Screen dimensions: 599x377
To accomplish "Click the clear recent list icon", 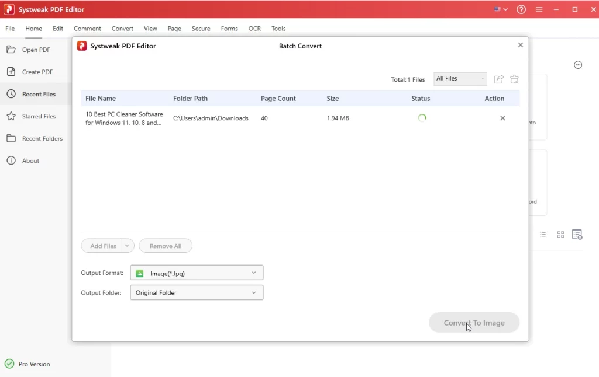I will coord(577,235).
